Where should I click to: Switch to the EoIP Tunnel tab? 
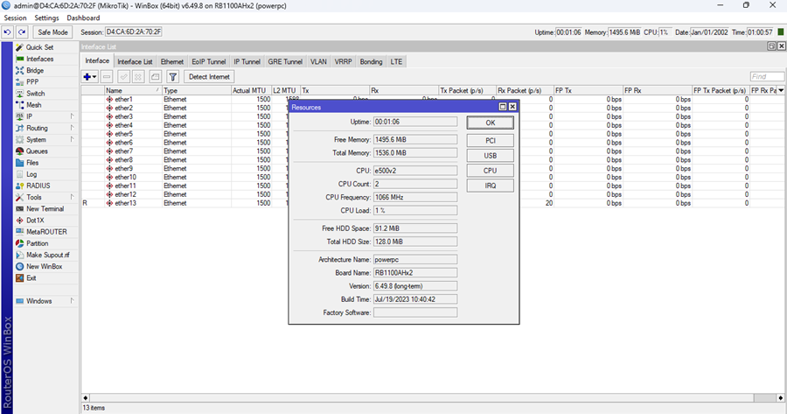pos(208,62)
